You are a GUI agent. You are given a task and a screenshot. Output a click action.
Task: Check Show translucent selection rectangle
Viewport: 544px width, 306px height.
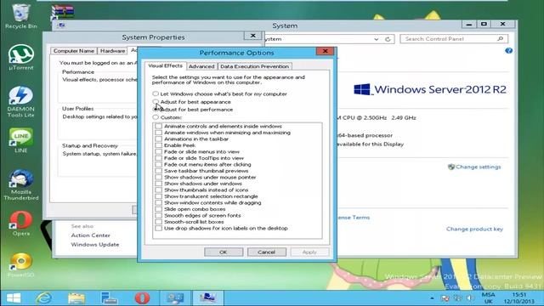coord(159,196)
